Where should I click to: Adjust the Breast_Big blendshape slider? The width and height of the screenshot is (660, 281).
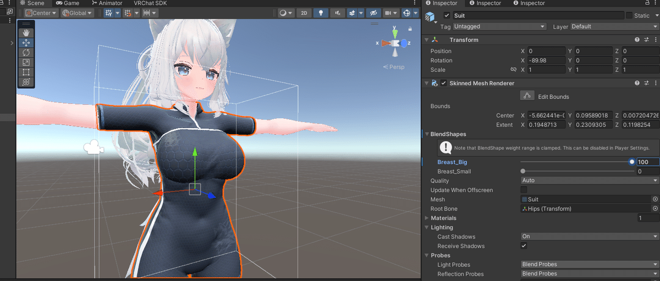click(x=577, y=162)
